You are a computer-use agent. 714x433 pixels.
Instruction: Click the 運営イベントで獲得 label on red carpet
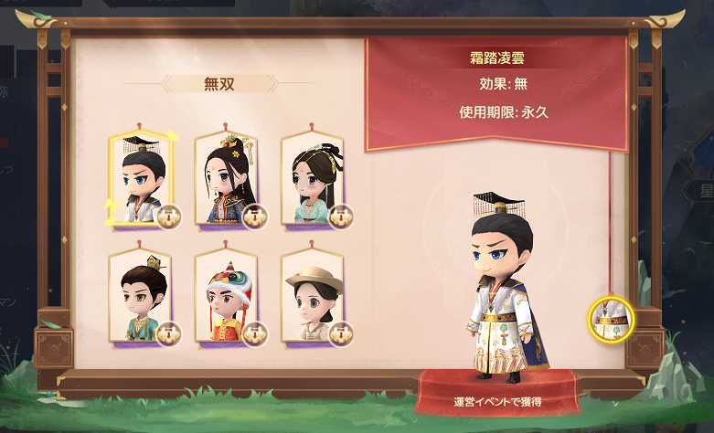497,402
